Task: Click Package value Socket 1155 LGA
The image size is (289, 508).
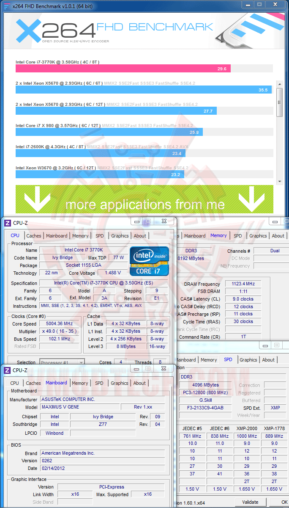Action: [x=83, y=265]
